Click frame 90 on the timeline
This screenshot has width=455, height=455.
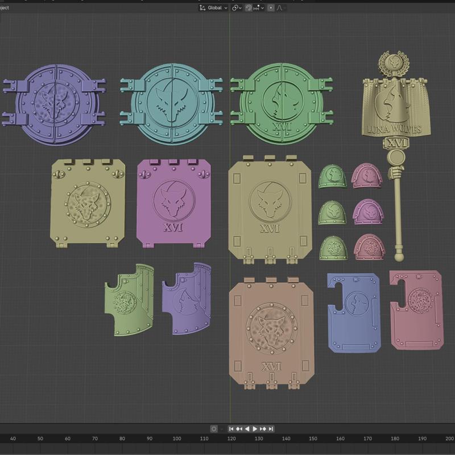tap(150, 439)
